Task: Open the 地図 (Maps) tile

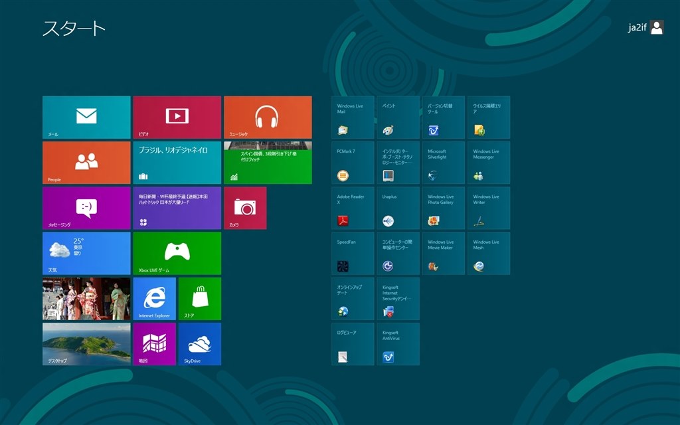Action: coord(154,344)
